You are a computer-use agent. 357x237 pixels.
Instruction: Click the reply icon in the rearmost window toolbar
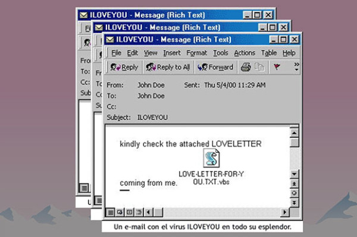[87, 42]
